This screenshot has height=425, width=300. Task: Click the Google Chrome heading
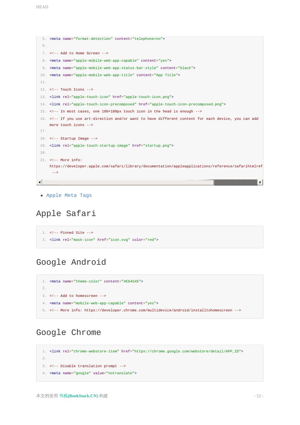coord(69,332)
